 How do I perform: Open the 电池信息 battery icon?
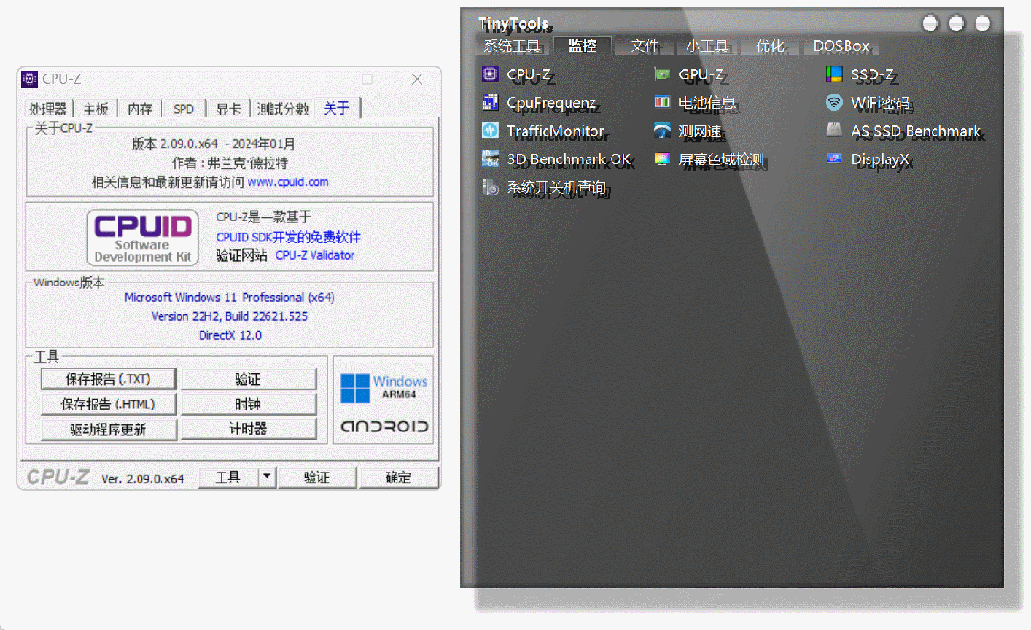[x=662, y=102]
